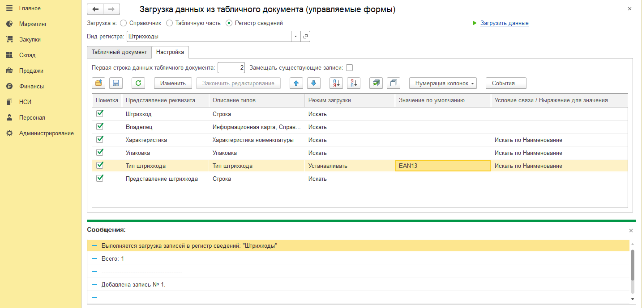Click the save settings floppy icon
This screenshot has width=642, height=308.
pyautogui.click(x=116, y=83)
